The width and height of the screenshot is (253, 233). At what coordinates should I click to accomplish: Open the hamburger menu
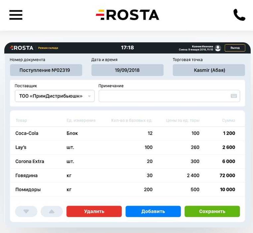click(16, 15)
